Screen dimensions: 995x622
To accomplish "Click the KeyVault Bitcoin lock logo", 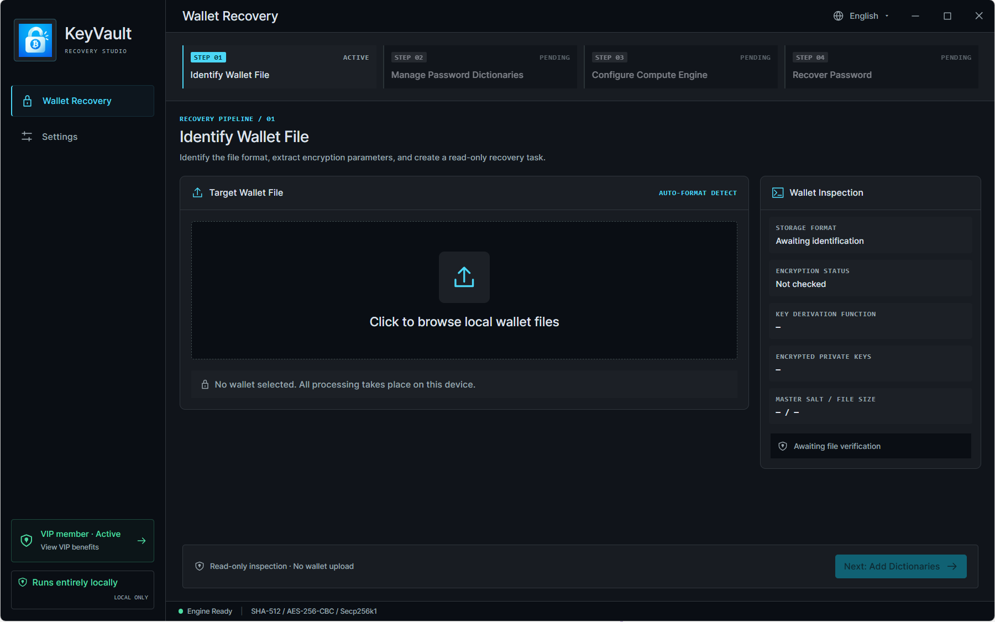I will click(35, 40).
